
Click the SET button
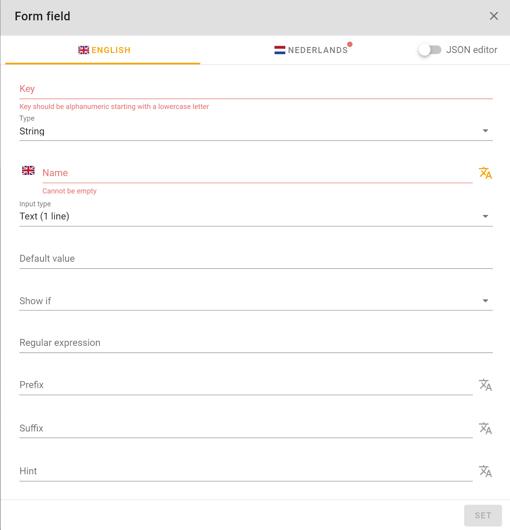[483, 515]
